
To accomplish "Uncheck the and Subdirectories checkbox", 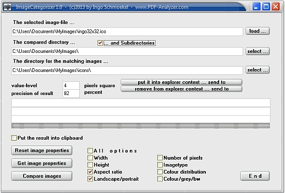I will tap(100, 43).
